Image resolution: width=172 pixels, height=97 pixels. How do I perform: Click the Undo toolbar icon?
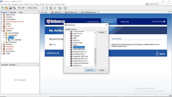[19, 8]
